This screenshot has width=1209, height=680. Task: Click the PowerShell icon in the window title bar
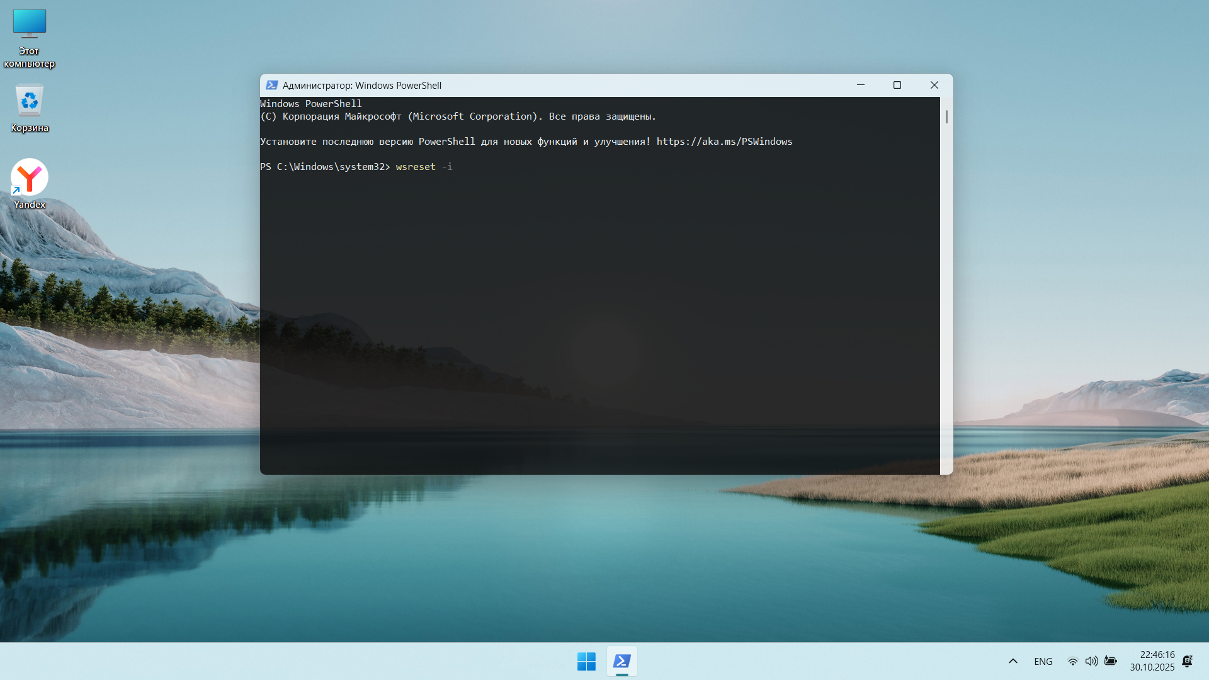tap(271, 85)
